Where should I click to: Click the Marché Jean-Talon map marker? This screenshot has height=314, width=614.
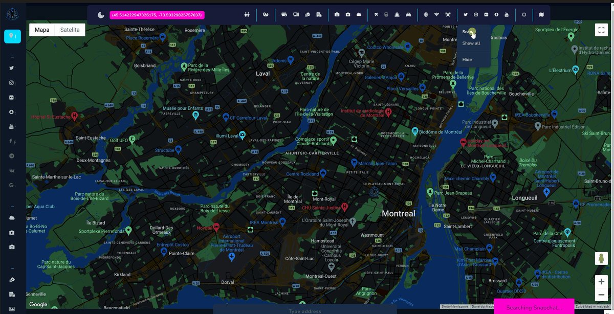[354, 163]
